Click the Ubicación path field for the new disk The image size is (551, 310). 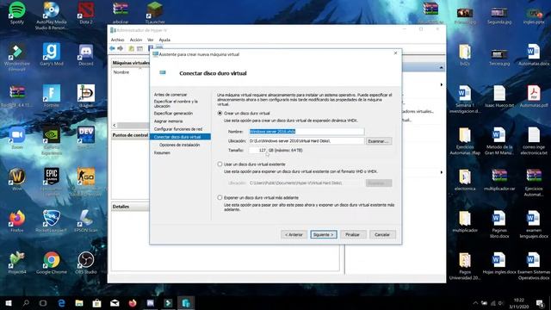coord(306,141)
